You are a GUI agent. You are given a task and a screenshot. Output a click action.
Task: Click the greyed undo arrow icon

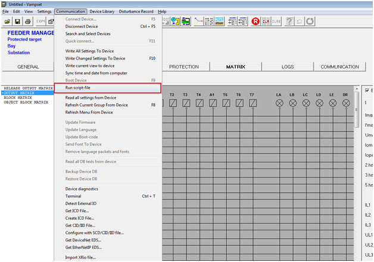(x=300, y=21)
